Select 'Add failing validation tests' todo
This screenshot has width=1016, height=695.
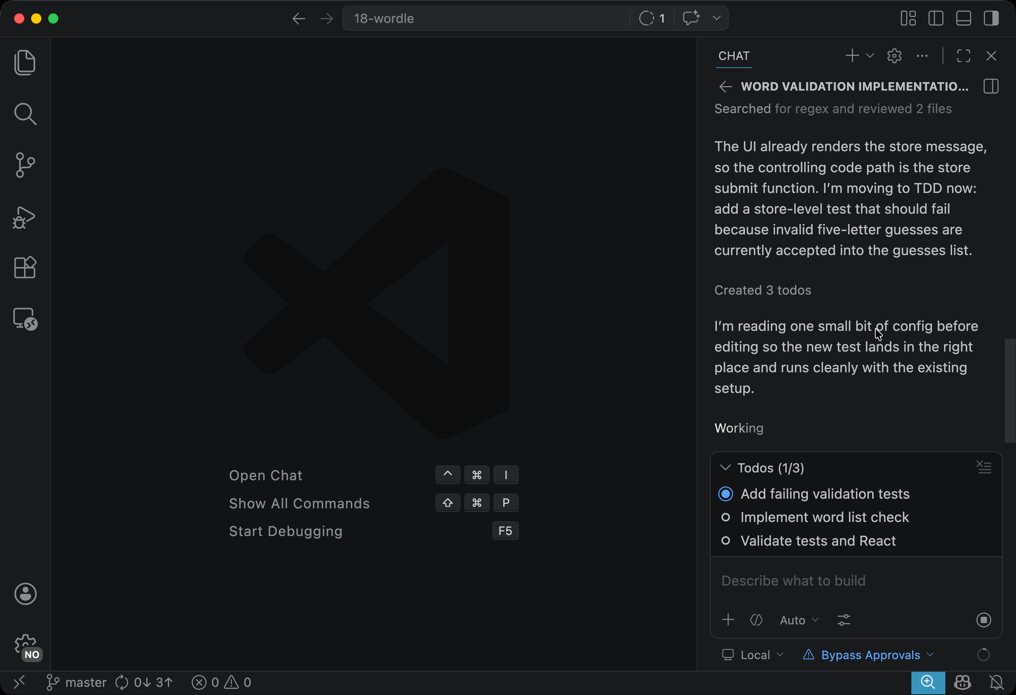[x=856, y=494]
